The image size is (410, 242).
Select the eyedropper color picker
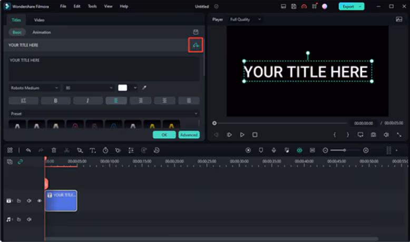point(144,88)
